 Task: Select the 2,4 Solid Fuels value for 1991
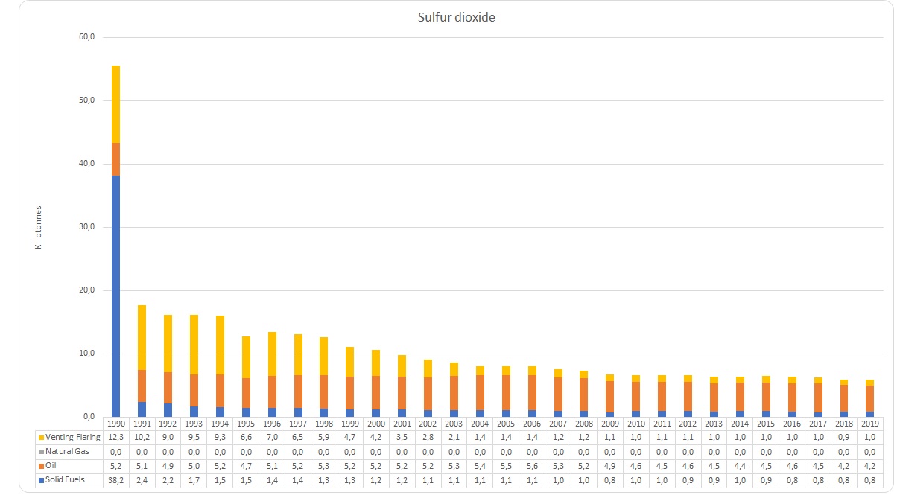tap(142, 480)
